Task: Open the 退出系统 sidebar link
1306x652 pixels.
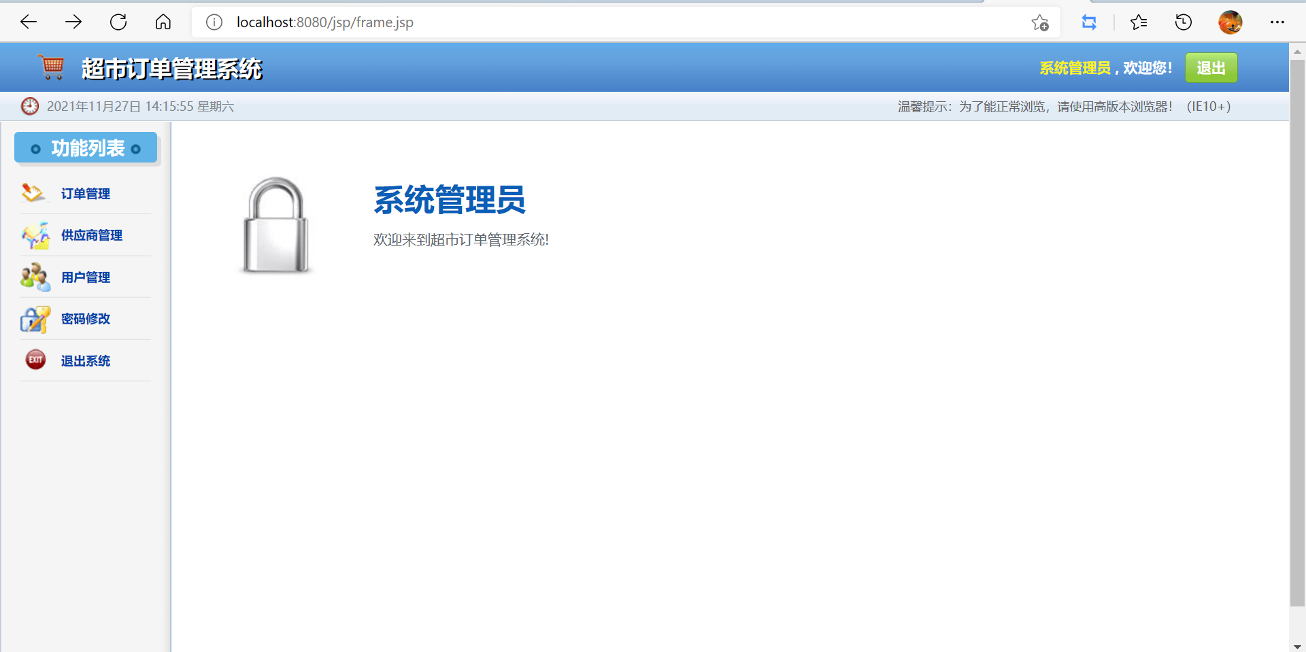Action: coord(85,360)
